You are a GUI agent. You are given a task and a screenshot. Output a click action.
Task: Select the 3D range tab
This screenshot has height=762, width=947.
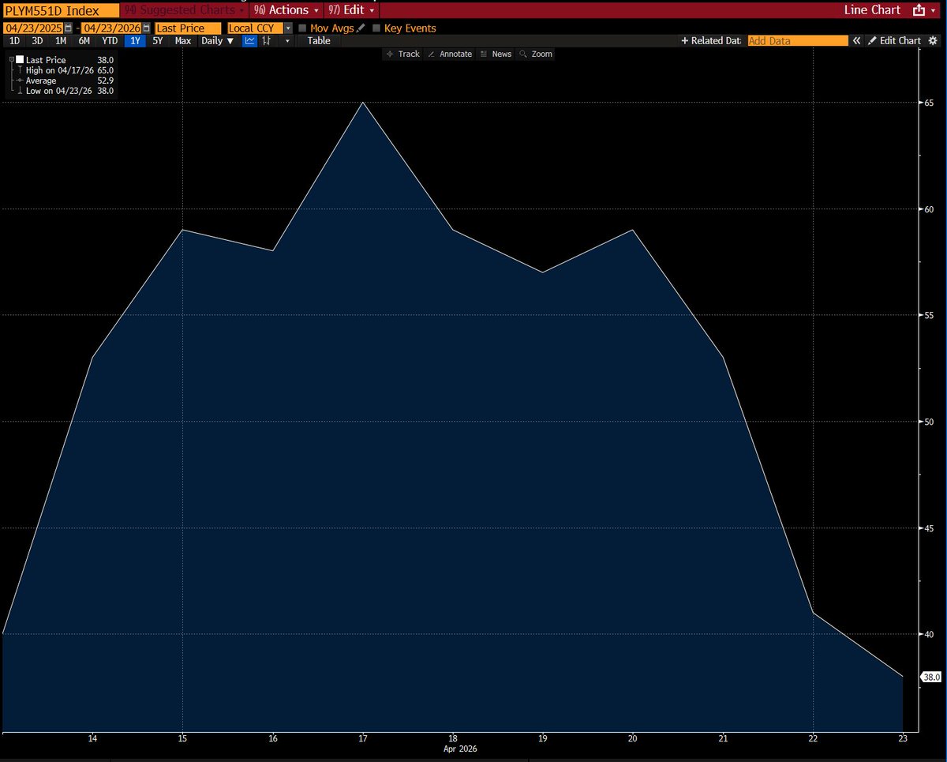click(x=37, y=40)
